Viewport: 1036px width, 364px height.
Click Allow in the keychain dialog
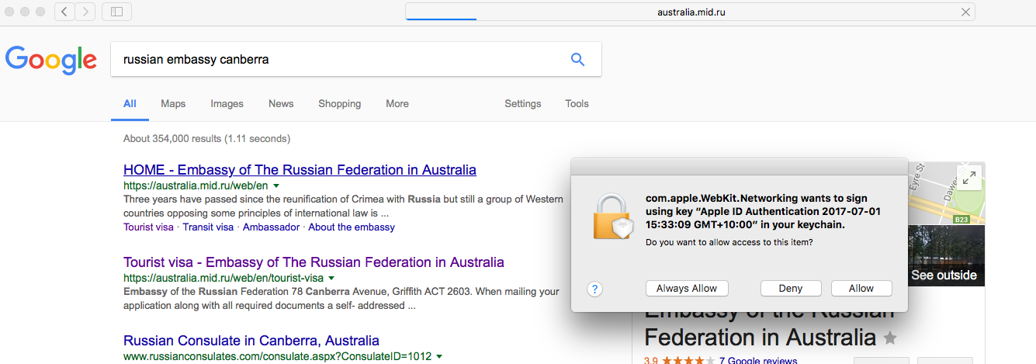(x=861, y=289)
